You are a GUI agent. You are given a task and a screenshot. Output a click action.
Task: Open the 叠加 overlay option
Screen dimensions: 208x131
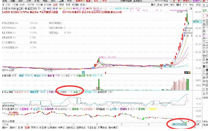(159, 5)
